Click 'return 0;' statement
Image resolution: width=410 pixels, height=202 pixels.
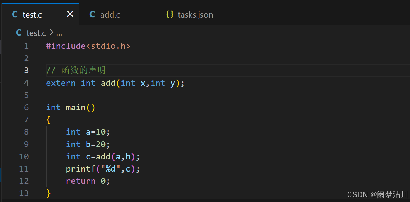tap(88, 181)
